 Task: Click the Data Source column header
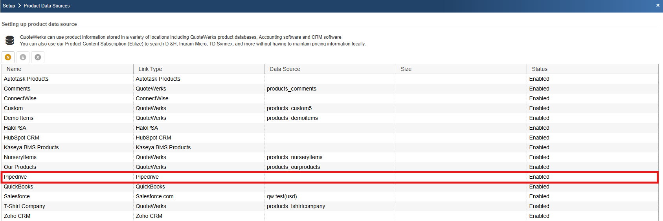[x=285, y=69]
